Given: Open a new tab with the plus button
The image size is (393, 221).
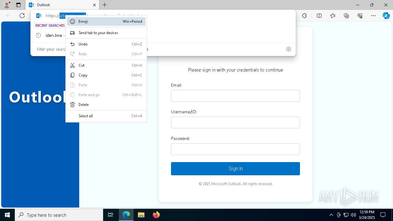Looking at the screenshot, I should click(105, 5).
